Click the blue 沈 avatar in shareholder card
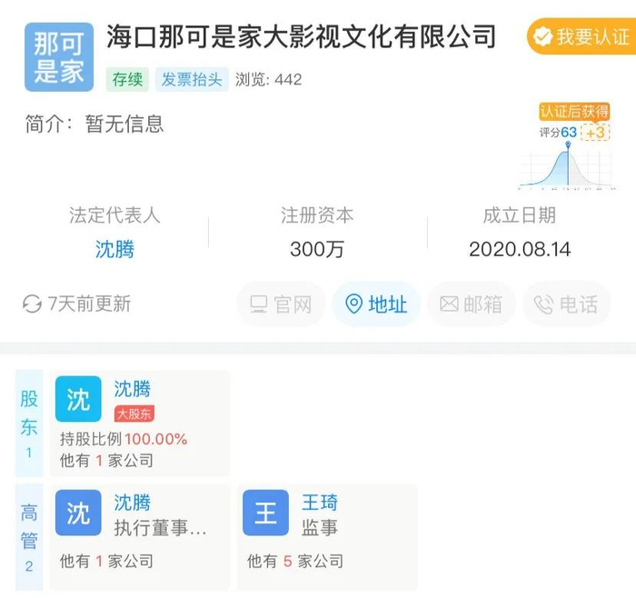 79,398
